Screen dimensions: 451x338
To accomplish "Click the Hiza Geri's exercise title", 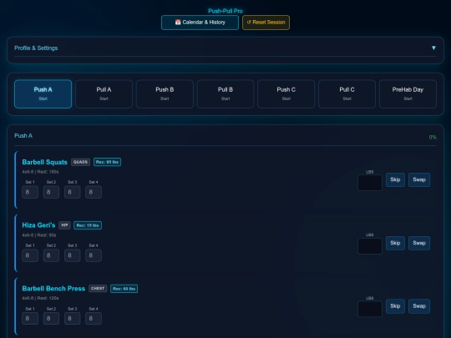I will [38, 225].
